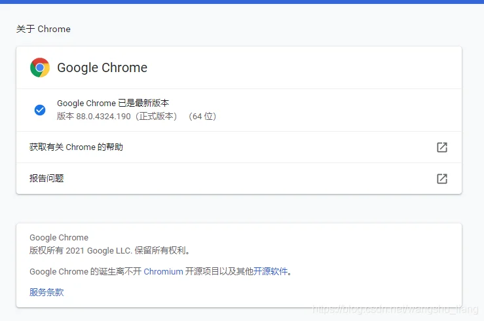The height and width of the screenshot is (321, 484).
Task: Click the gray Google Chrome footer heading
Action: click(x=59, y=237)
